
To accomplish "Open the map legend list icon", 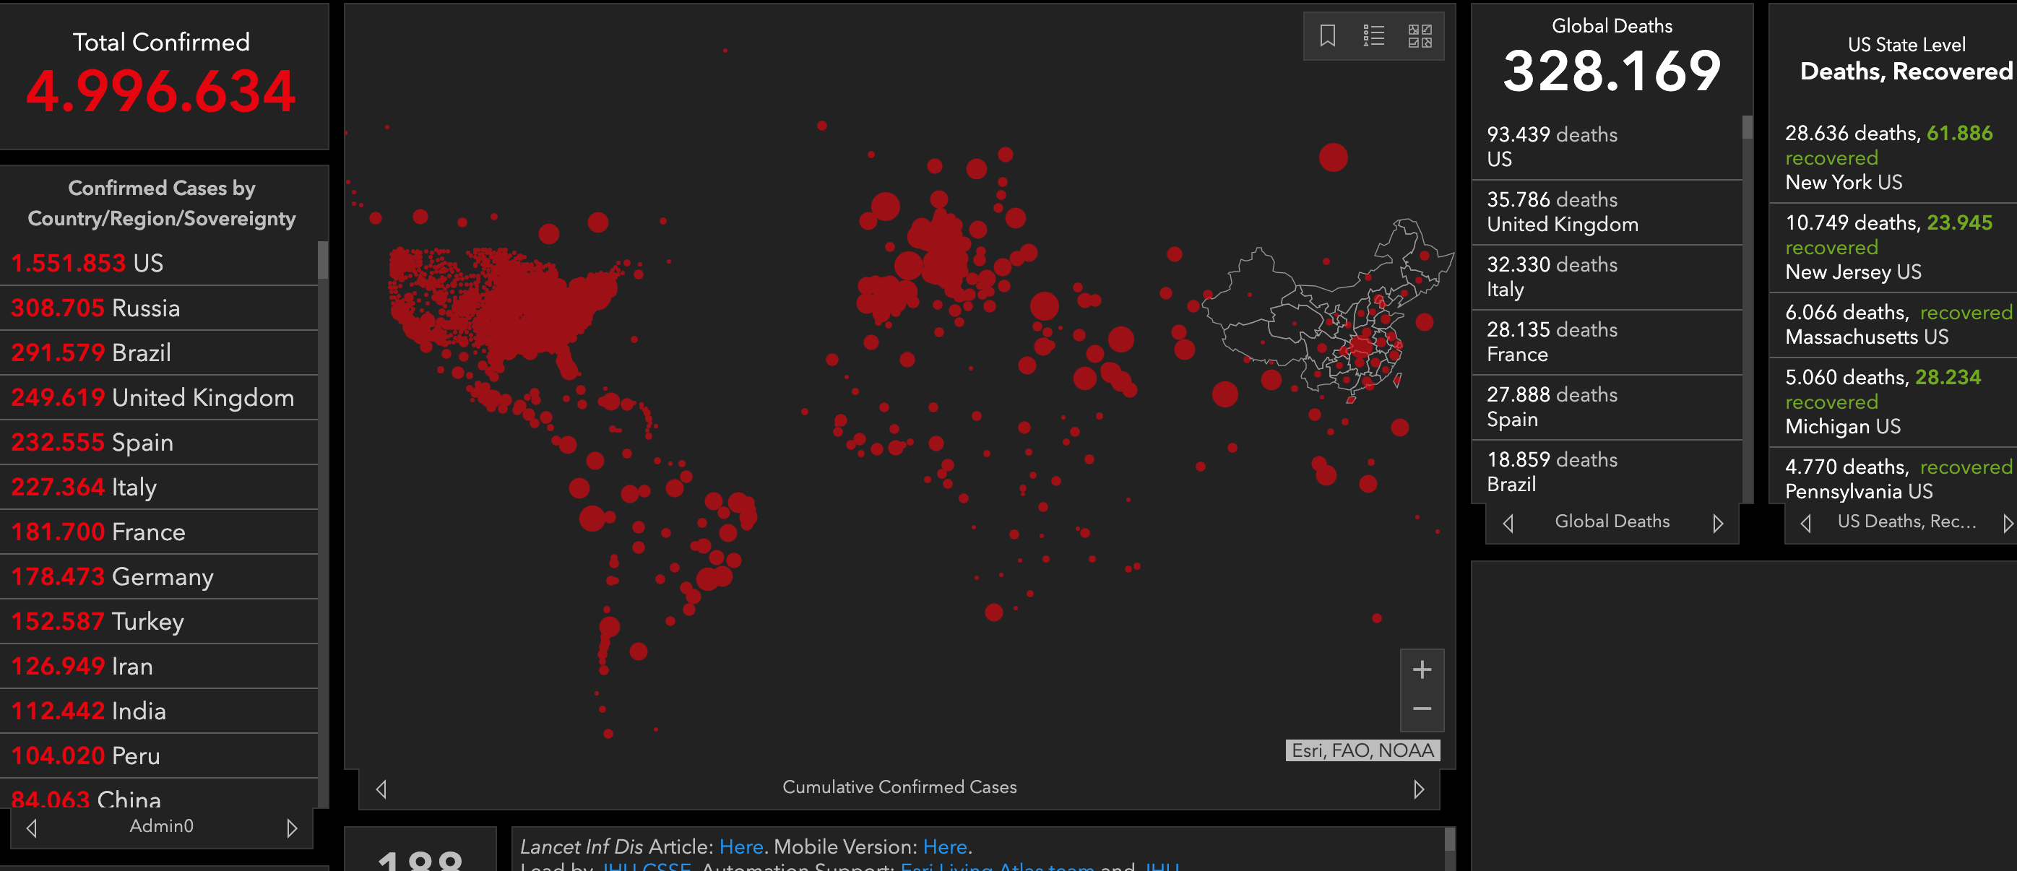I will click(1373, 35).
